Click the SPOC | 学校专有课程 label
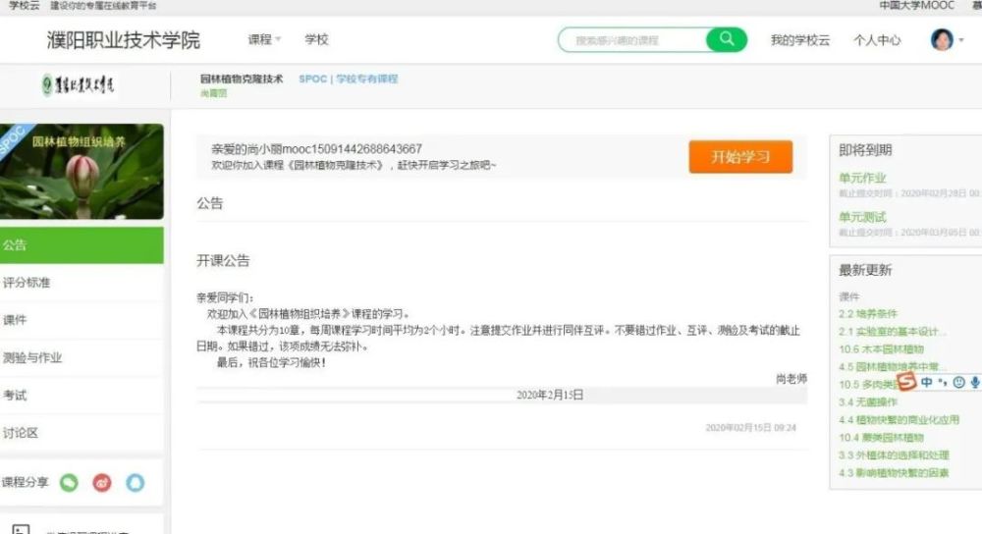The width and height of the screenshot is (982, 534). [349, 79]
